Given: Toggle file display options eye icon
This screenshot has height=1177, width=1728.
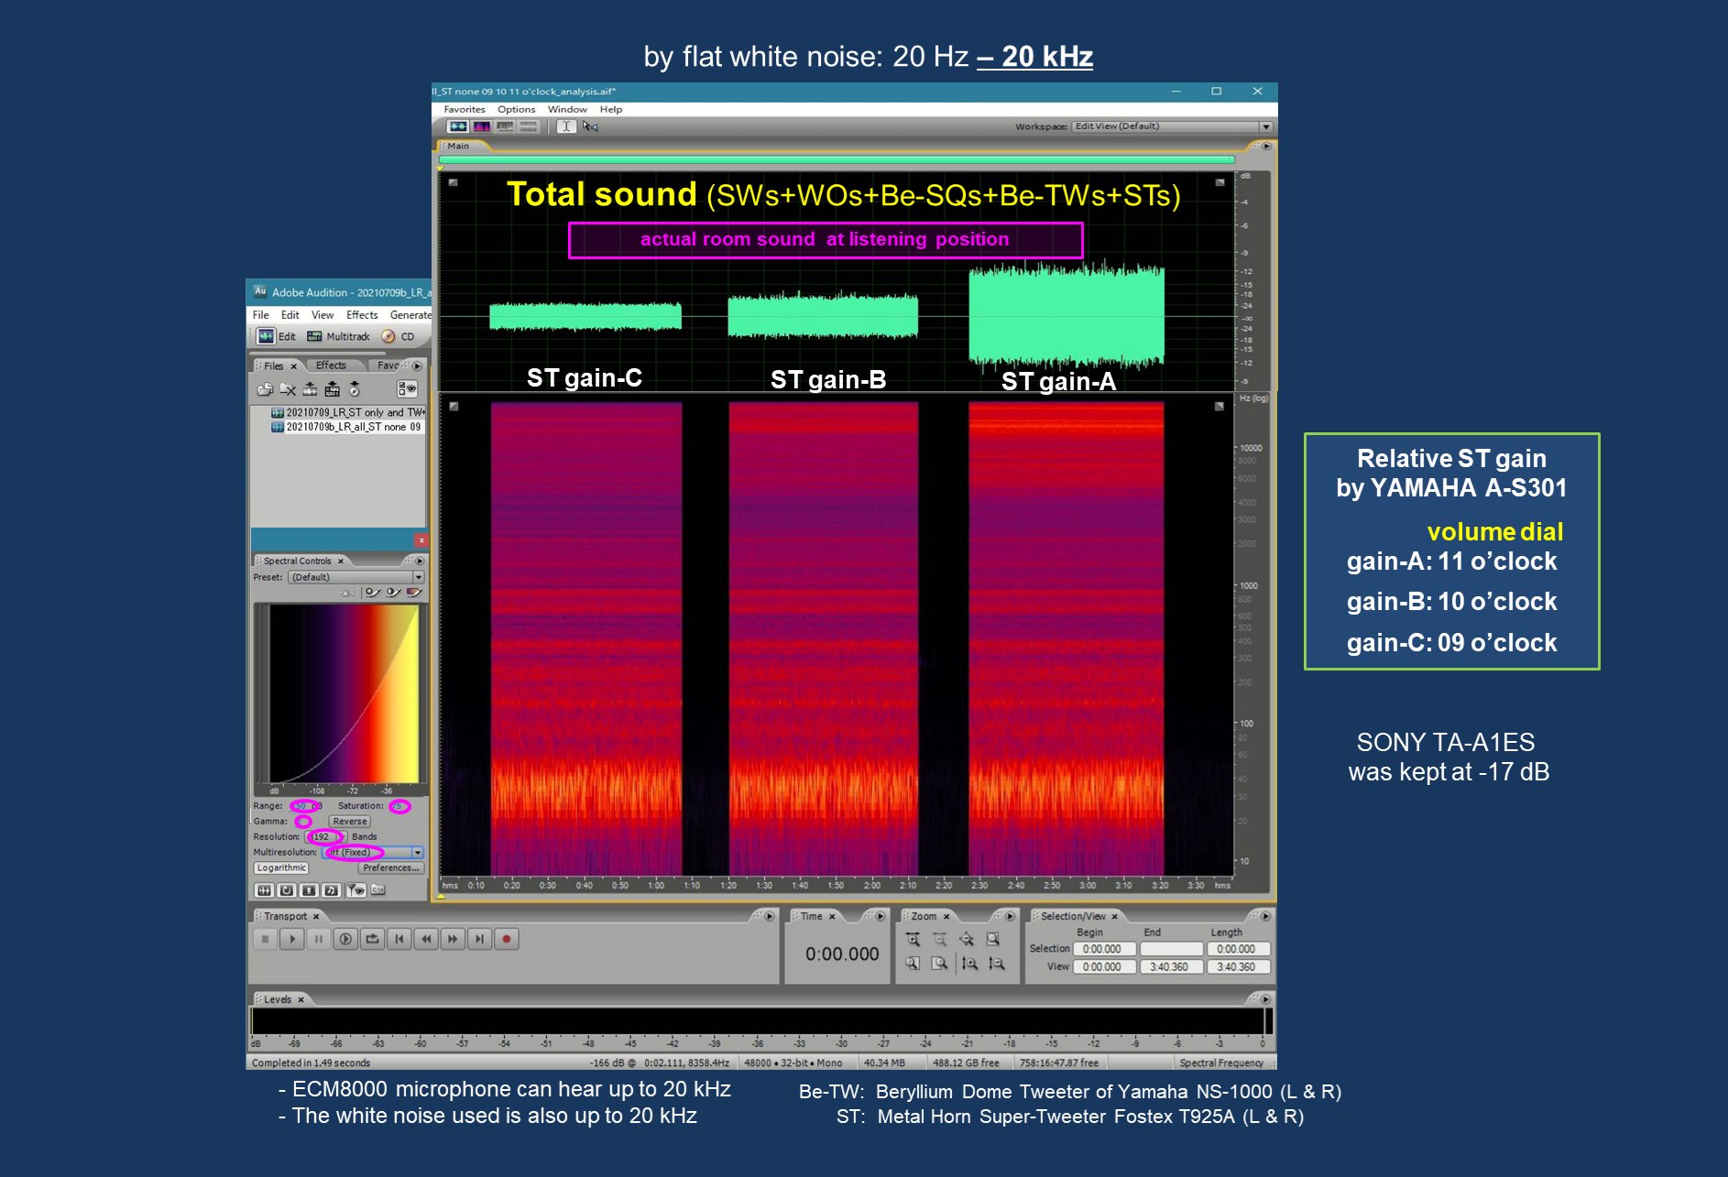Looking at the screenshot, I should point(407,389).
